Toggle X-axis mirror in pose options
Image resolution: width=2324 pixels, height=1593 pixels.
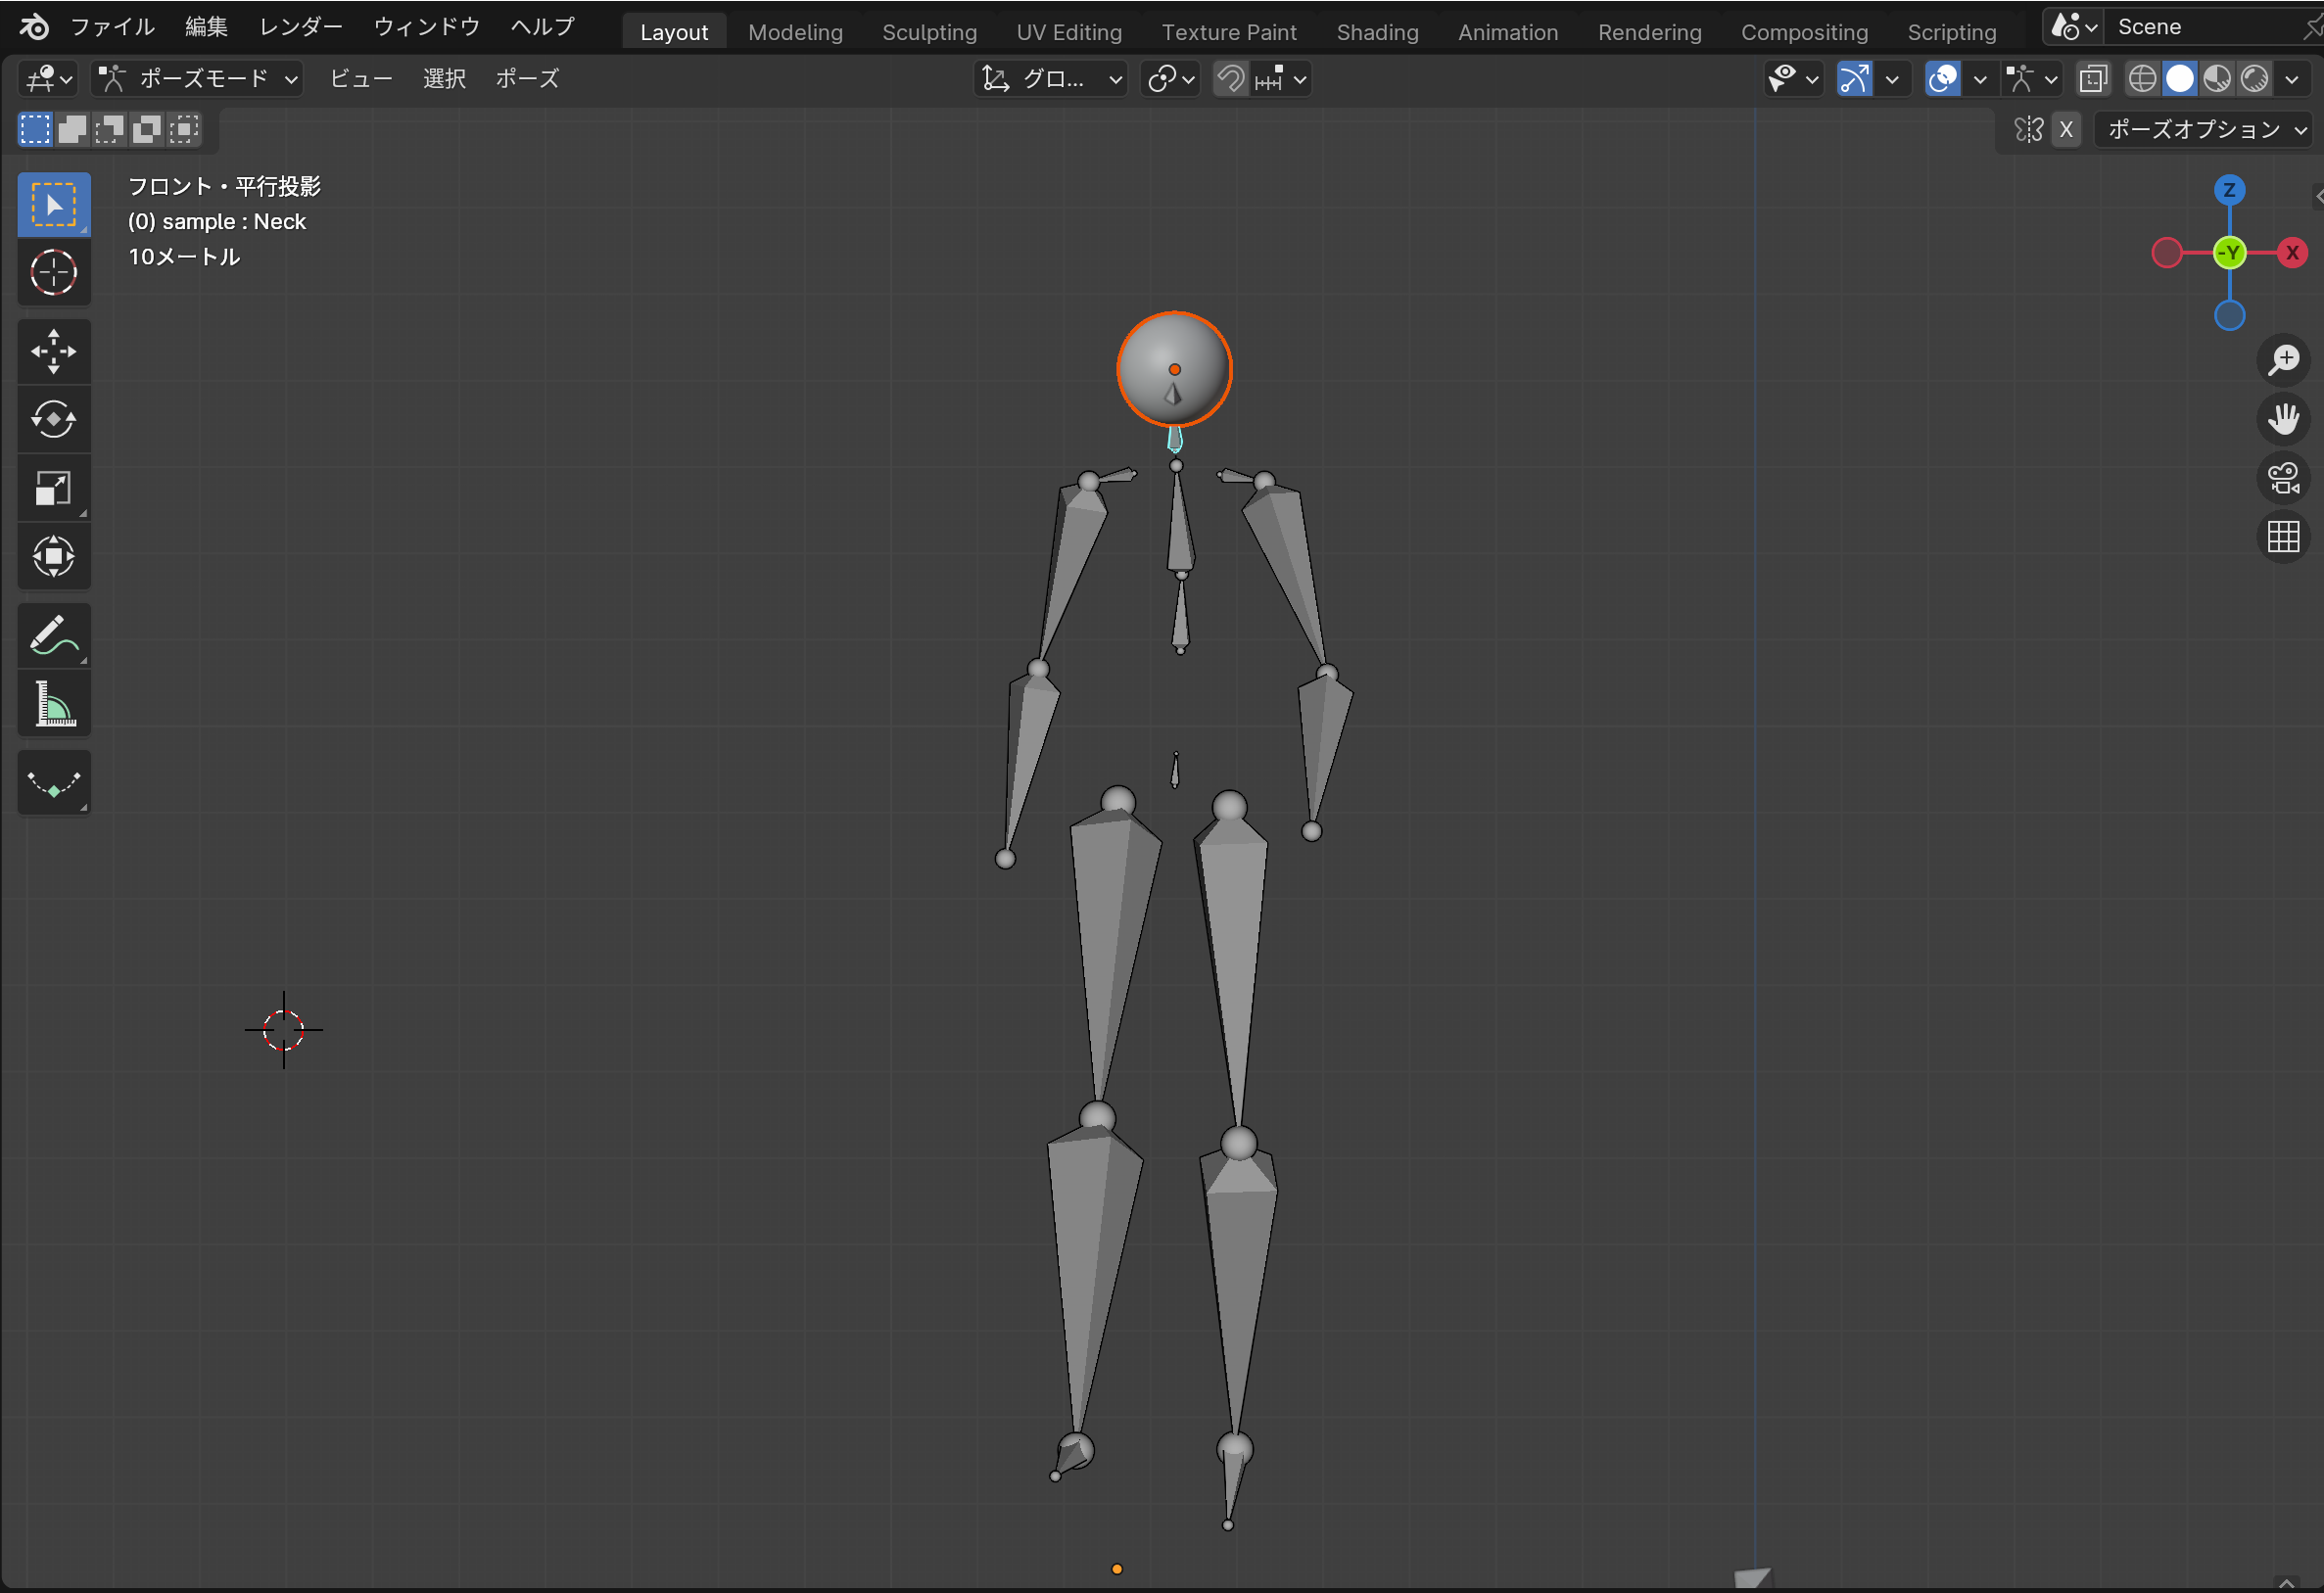[x=2066, y=129]
